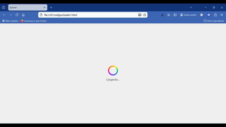Viewport: 226px width, 127px height.
Task: Open the Firefox View icon
Action: [x=3, y=7]
